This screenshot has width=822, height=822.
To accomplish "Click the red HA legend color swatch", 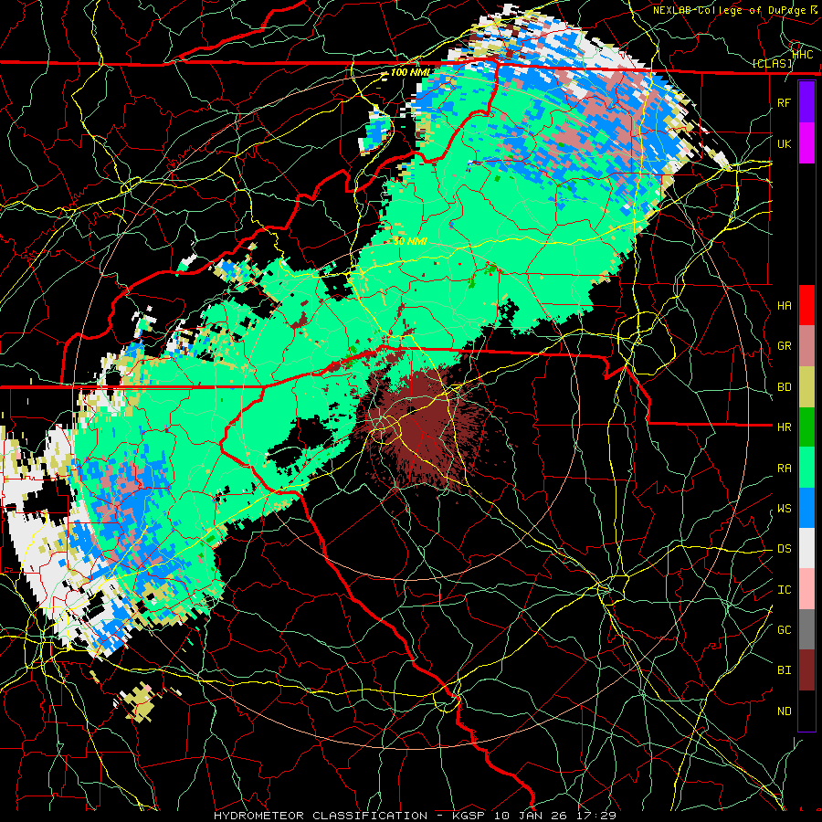I will (x=806, y=305).
